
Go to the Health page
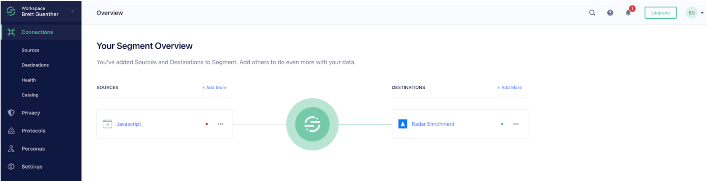click(x=28, y=80)
